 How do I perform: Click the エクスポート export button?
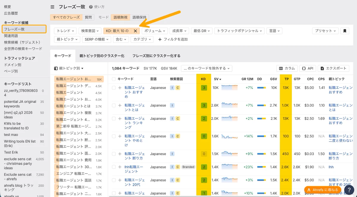click(x=333, y=68)
